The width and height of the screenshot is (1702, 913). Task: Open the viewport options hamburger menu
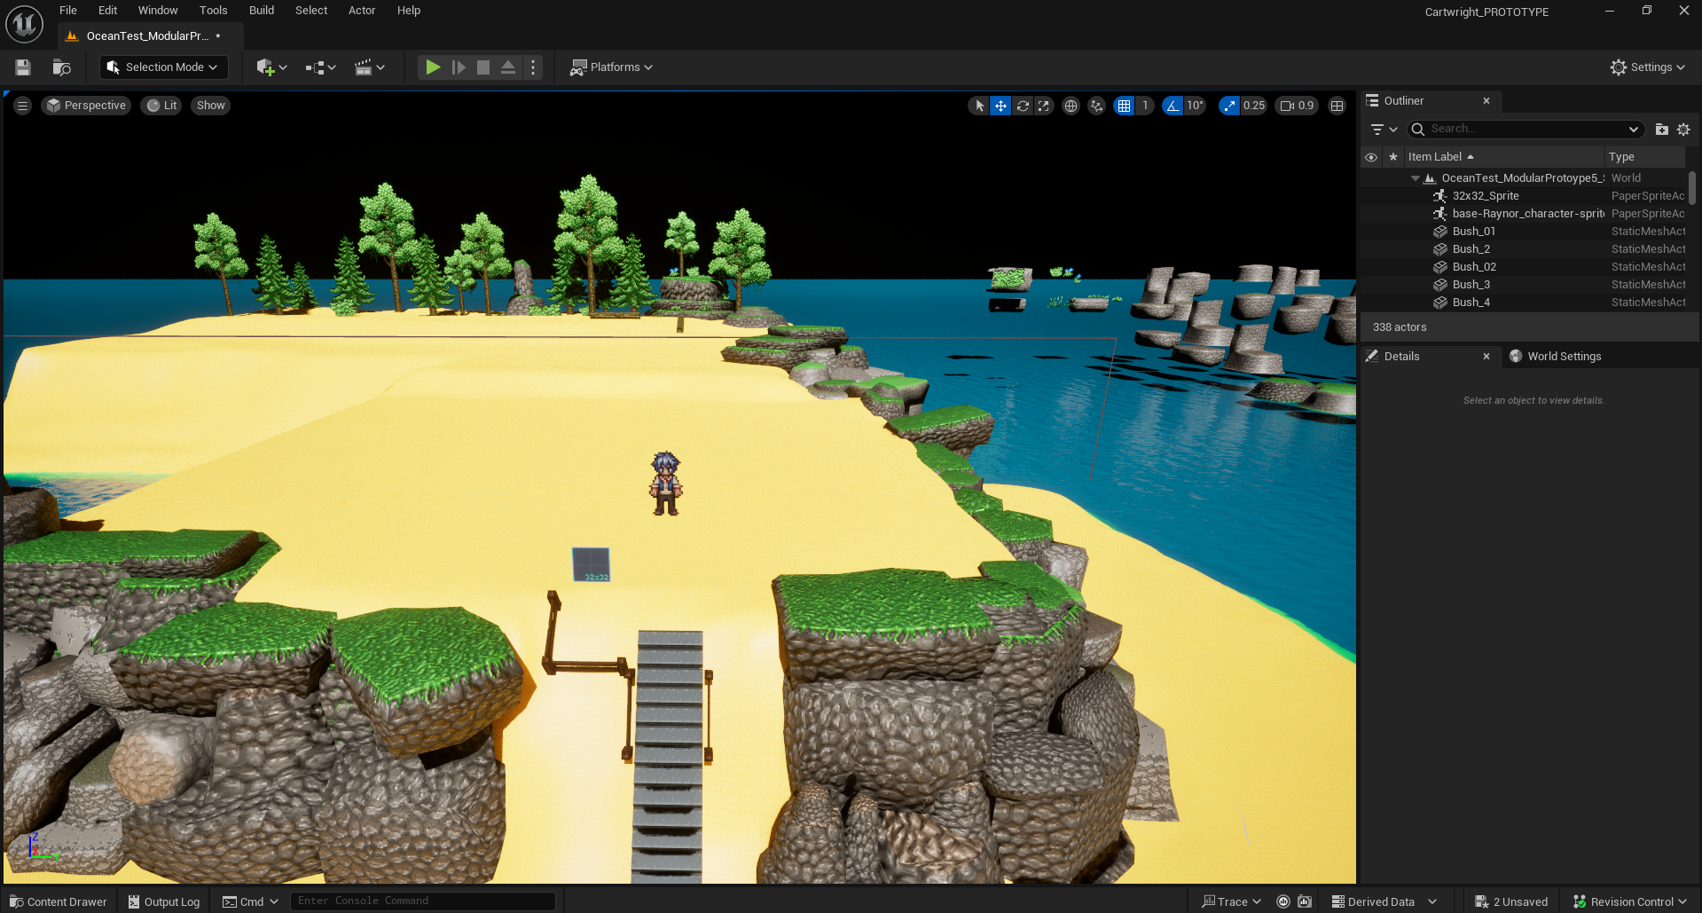tap(23, 106)
